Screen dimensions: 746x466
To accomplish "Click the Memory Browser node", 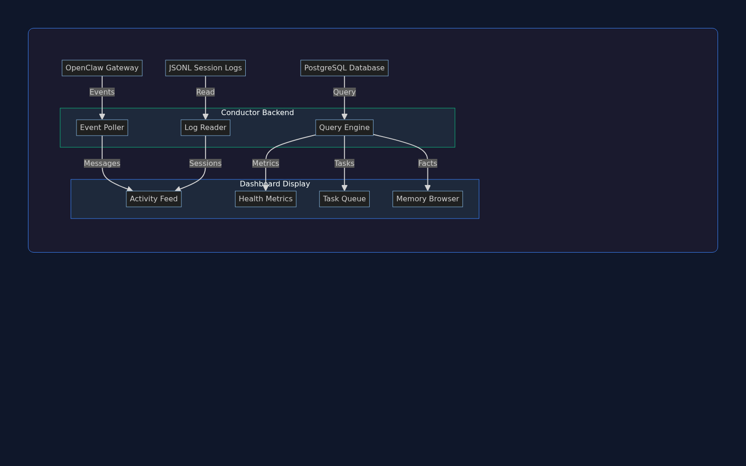I will click(x=428, y=199).
